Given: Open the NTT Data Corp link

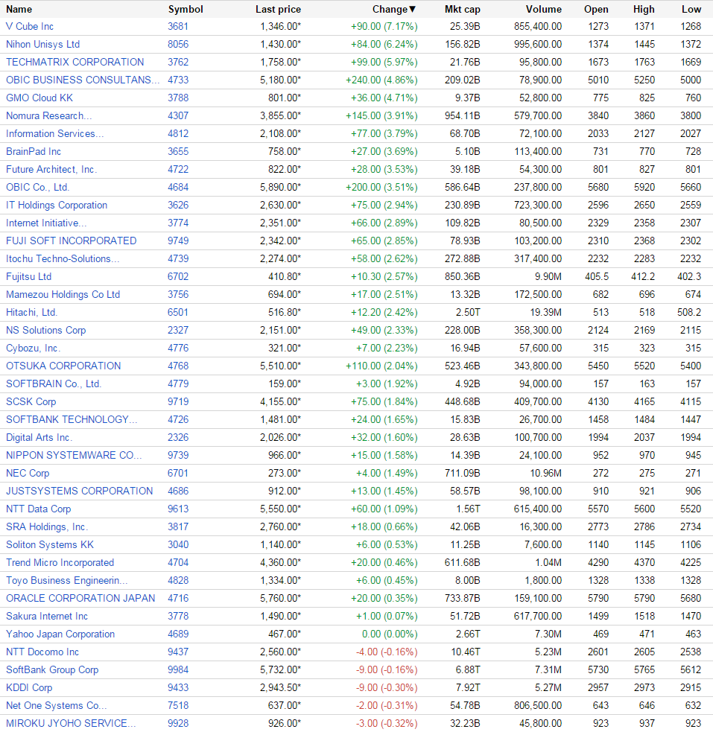Looking at the screenshot, I should [38, 509].
